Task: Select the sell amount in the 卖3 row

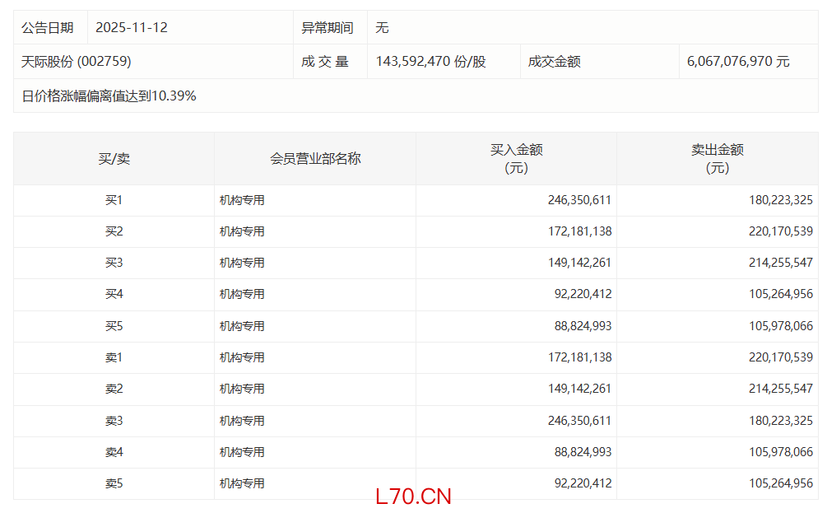Action: [781, 421]
